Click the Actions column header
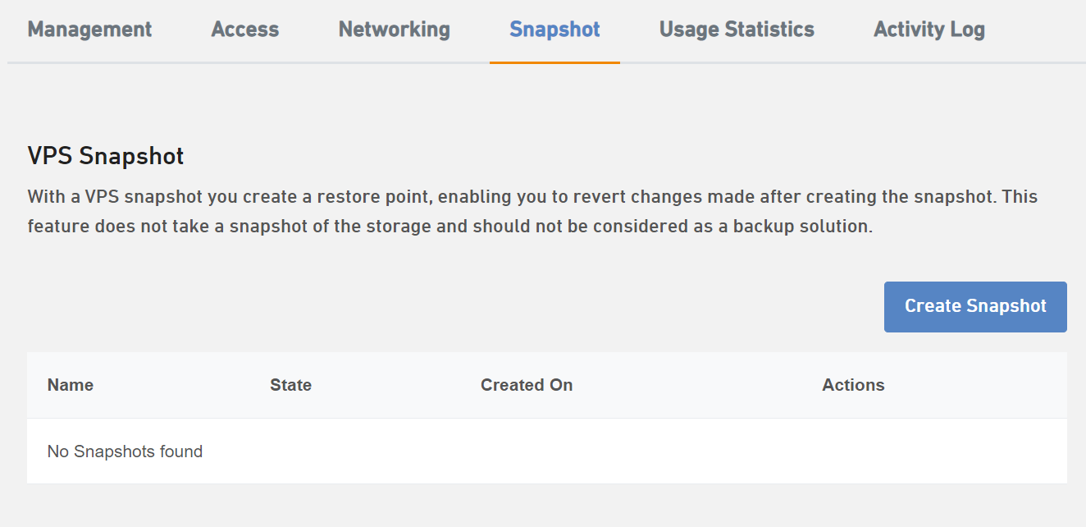Image resolution: width=1086 pixels, height=527 pixels. tap(853, 385)
